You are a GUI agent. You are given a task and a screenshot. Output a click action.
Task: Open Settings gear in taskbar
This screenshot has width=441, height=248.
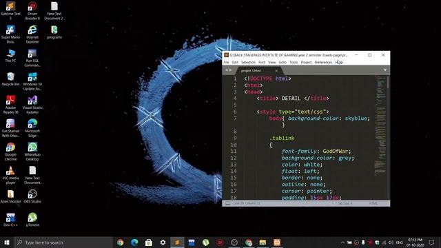[163, 242]
